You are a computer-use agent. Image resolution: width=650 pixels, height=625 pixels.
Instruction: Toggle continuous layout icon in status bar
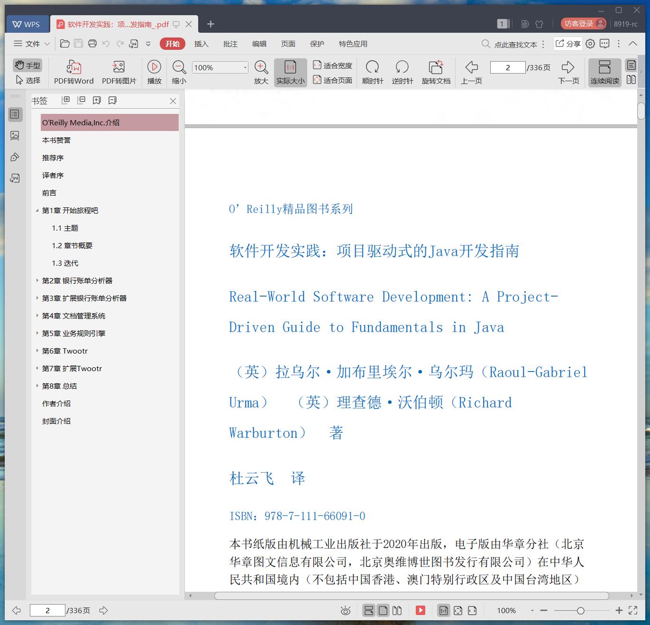pos(369,610)
